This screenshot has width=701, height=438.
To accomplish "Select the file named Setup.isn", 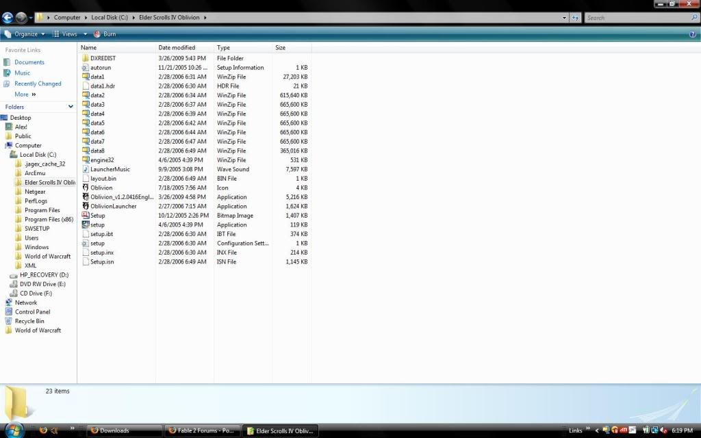I will [x=102, y=262].
